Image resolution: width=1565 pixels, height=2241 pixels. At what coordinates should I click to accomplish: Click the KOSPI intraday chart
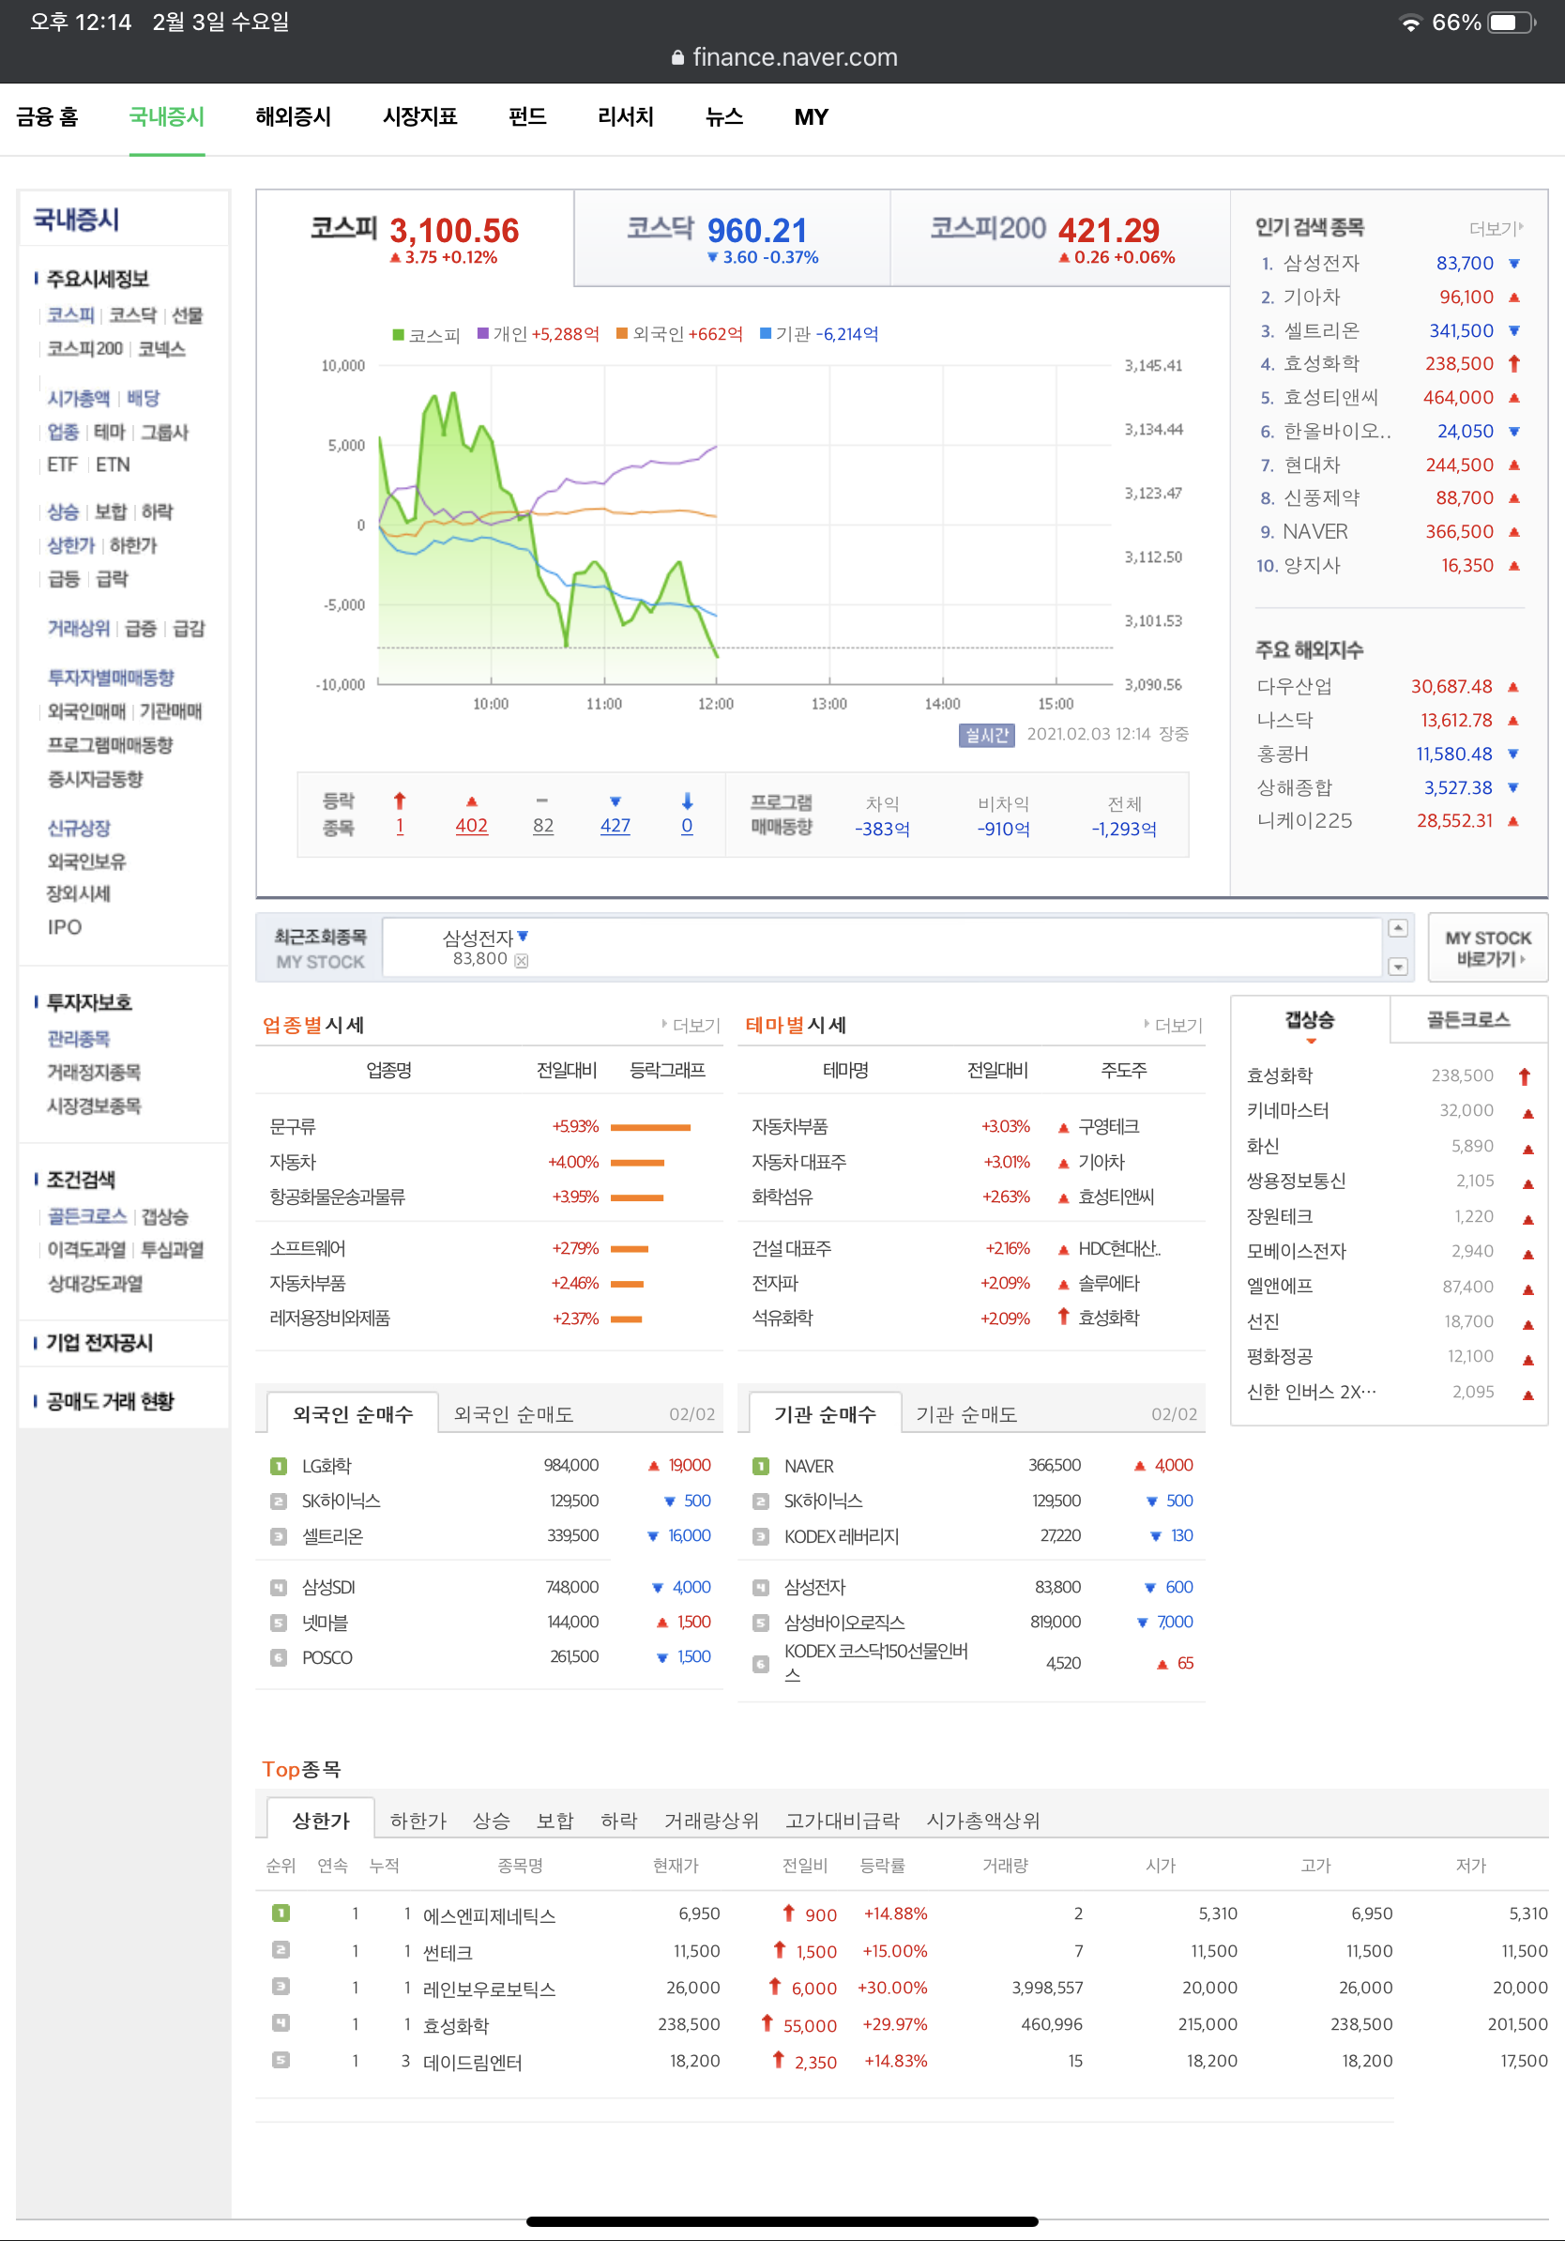(x=744, y=525)
